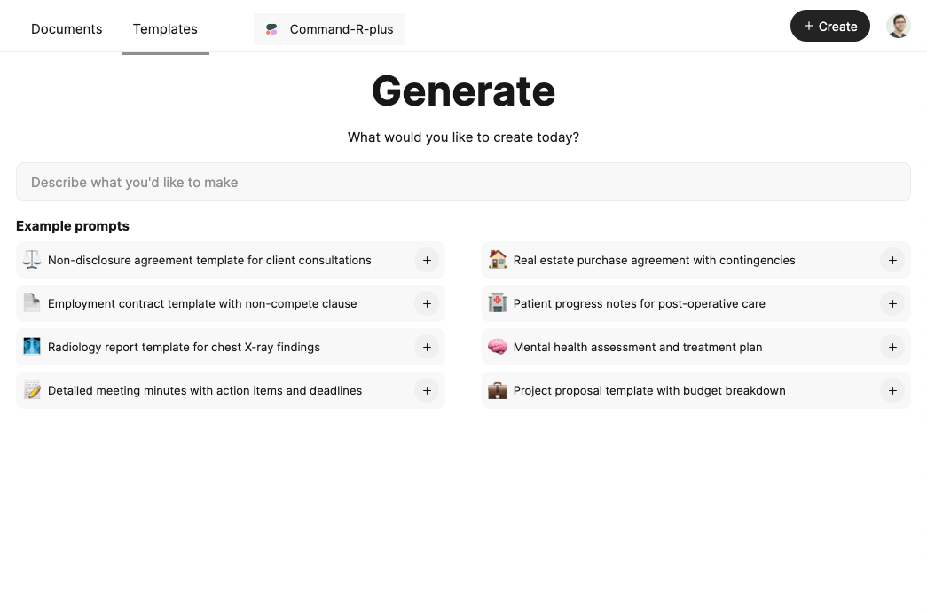This screenshot has height=612, width=927.
Task: Click the plus icon beside Non-disclosure agreement prompt
Action: 427,260
